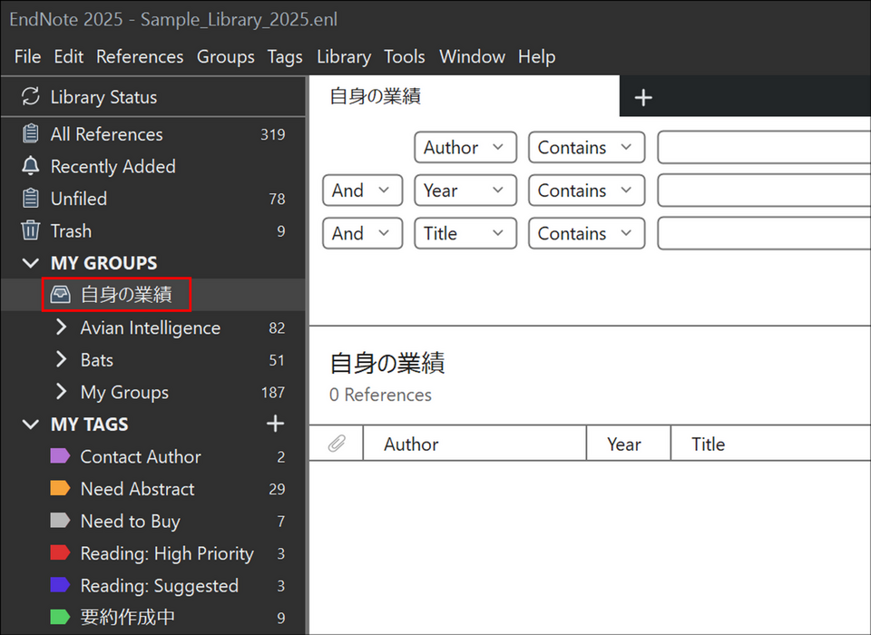Click the Trash bin icon

click(31, 230)
